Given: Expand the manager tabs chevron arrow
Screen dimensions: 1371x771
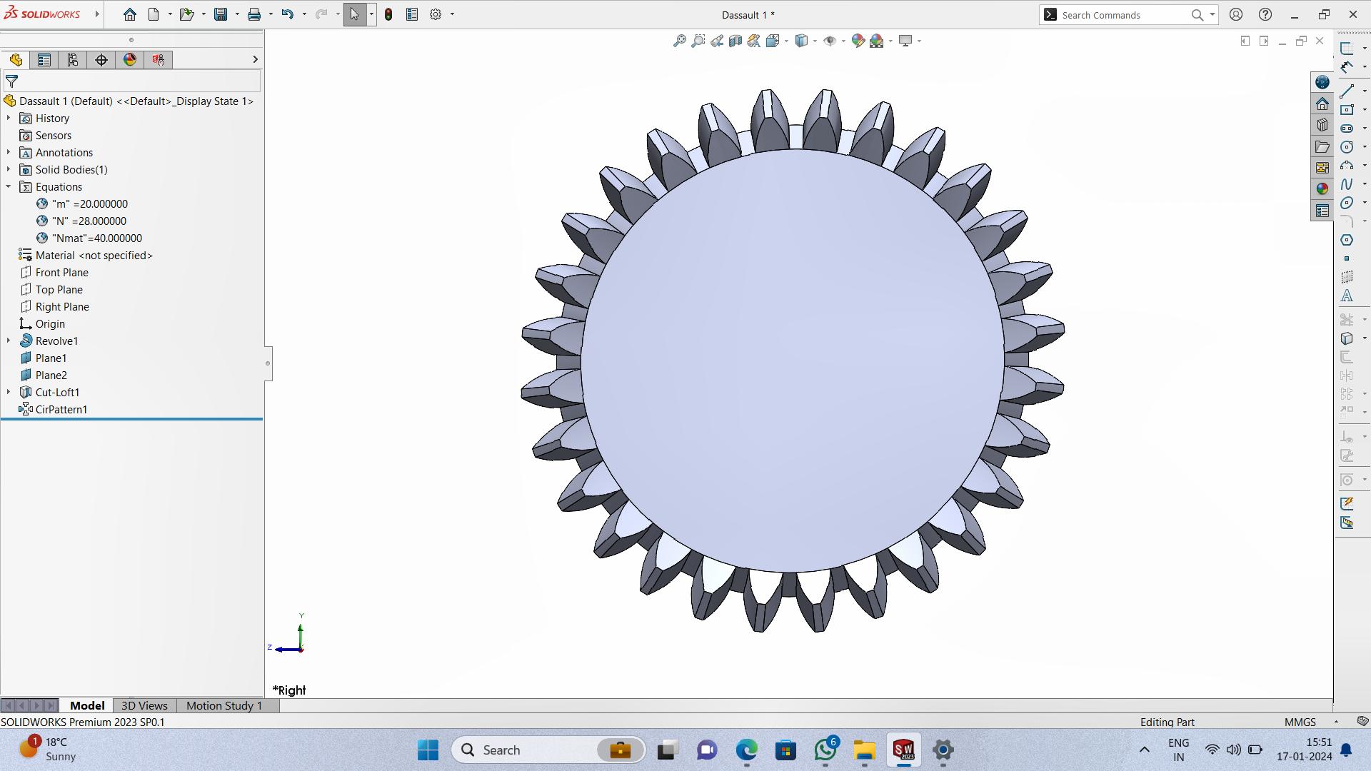Looking at the screenshot, I should click(x=255, y=60).
